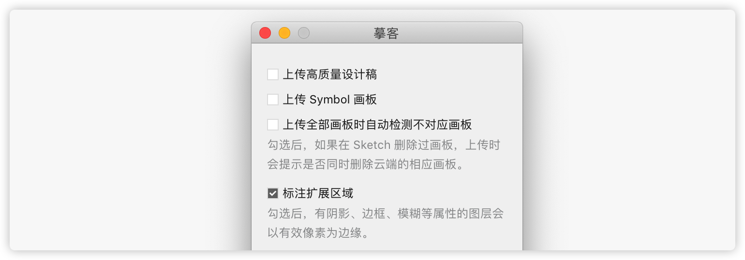Check the 上传全部画板时自动检测不对应画板 box
The height and width of the screenshot is (260, 745).
point(273,125)
